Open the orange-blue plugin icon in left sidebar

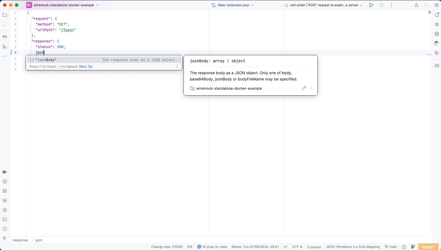tap(5, 172)
